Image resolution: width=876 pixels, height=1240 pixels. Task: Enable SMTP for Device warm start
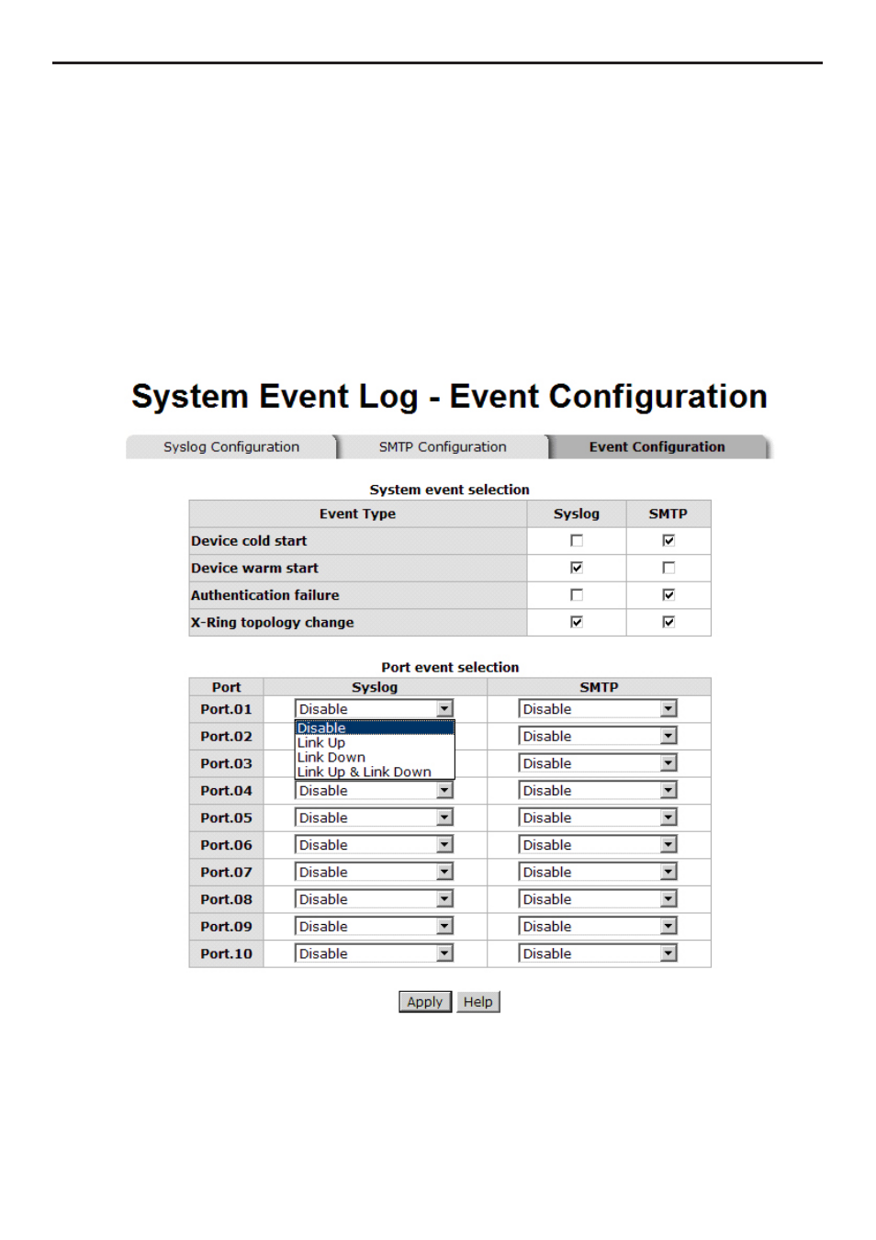pyautogui.click(x=668, y=568)
